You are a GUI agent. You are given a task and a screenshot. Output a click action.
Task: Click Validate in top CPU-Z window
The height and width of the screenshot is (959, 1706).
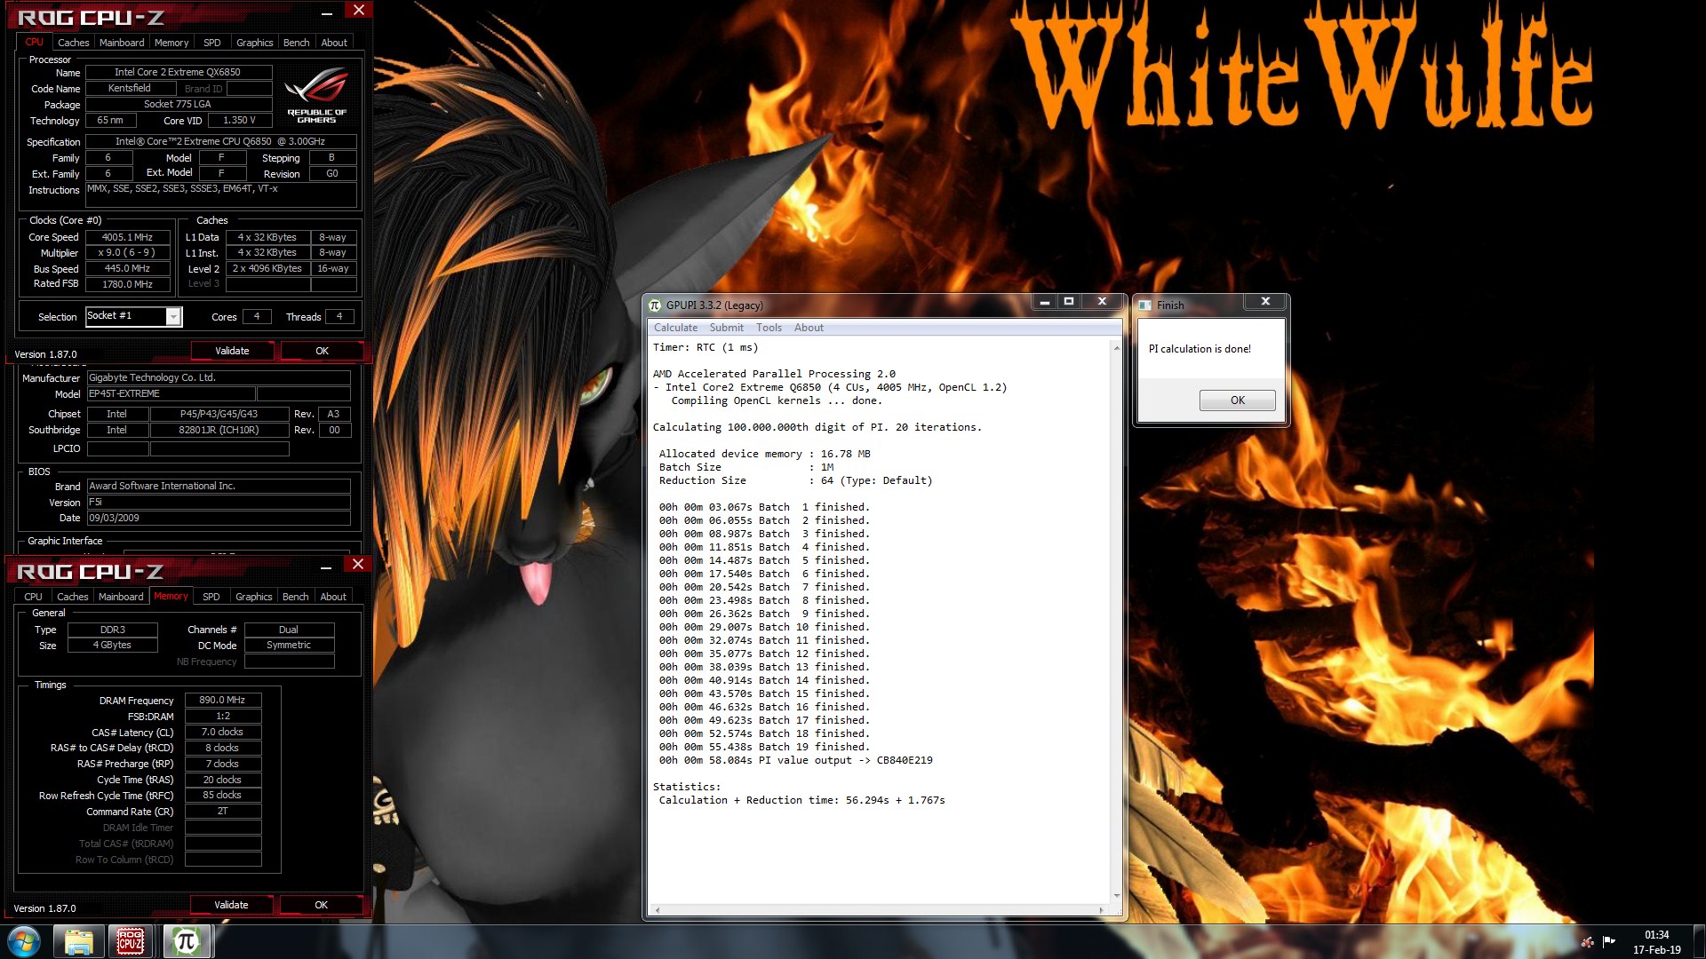tap(232, 351)
